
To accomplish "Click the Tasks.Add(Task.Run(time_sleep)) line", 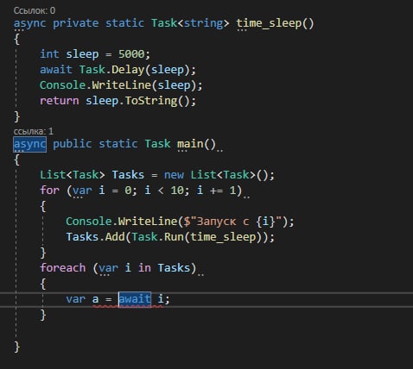I will pos(170,237).
